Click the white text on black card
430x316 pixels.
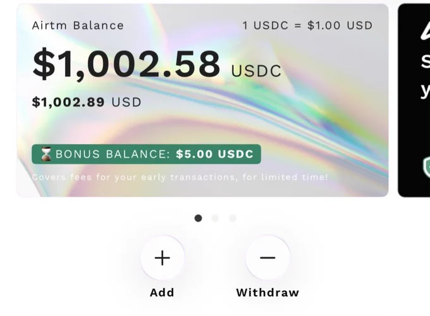(x=426, y=75)
